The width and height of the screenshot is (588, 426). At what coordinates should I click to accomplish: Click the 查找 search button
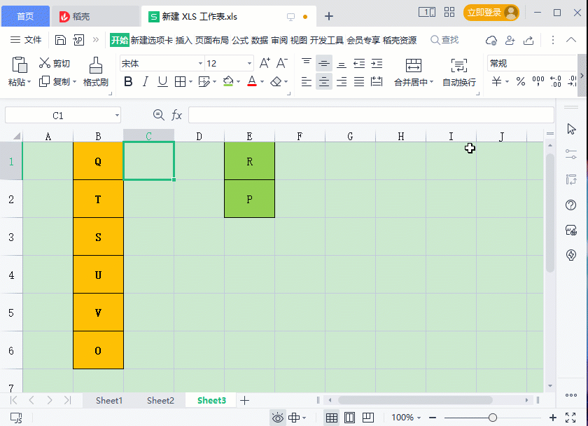pos(444,40)
